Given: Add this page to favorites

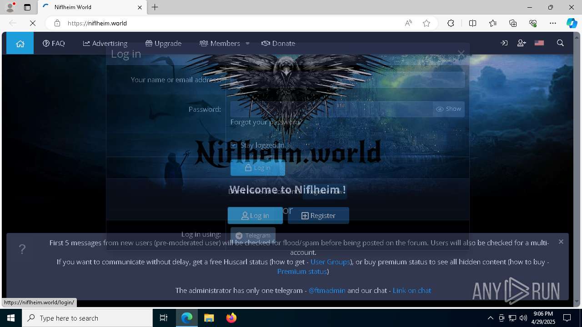Looking at the screenshot, I should [426, 23].
